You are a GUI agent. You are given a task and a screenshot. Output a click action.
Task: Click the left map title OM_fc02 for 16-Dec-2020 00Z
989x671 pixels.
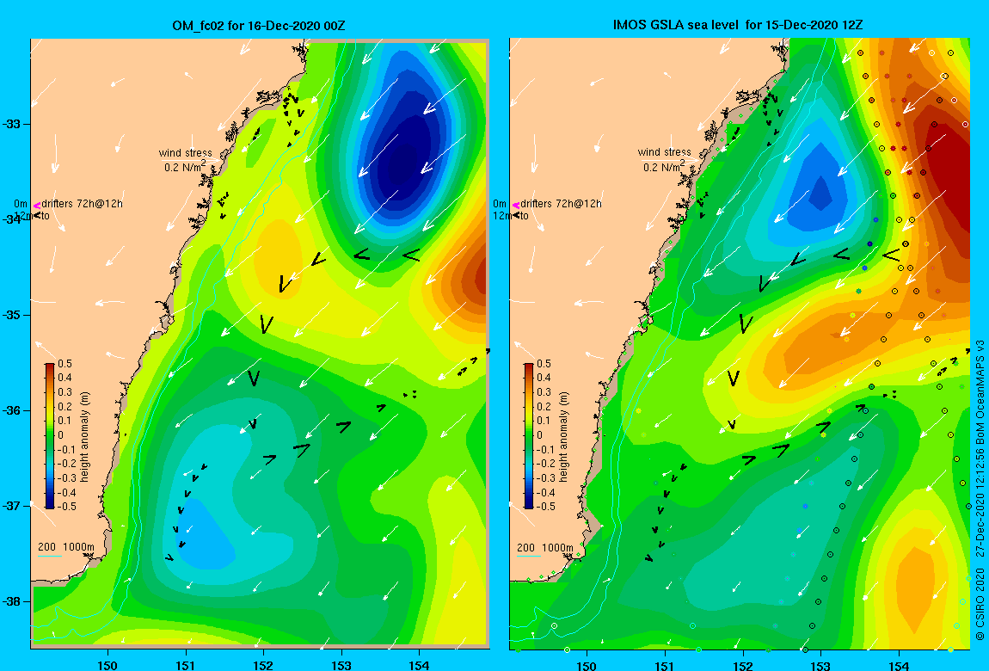pos(259,26)
